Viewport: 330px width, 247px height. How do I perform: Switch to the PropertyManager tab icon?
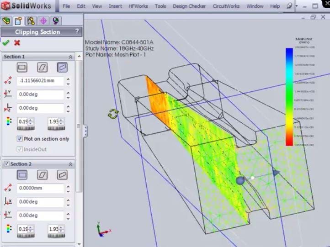pyautogui.click(x=18, y=21)
